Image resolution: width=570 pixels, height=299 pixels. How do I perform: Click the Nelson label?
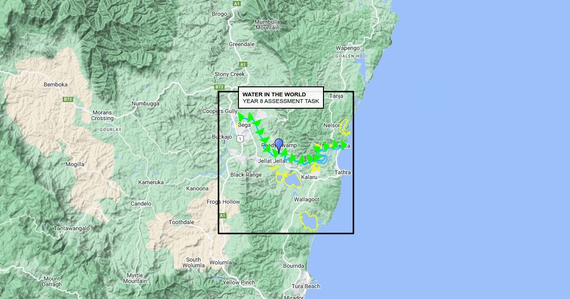tap(332, 125)
